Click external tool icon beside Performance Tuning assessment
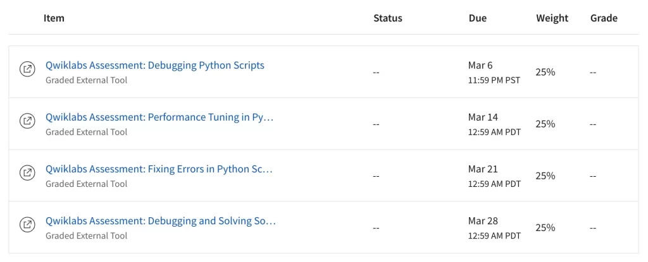 (27, 121)
